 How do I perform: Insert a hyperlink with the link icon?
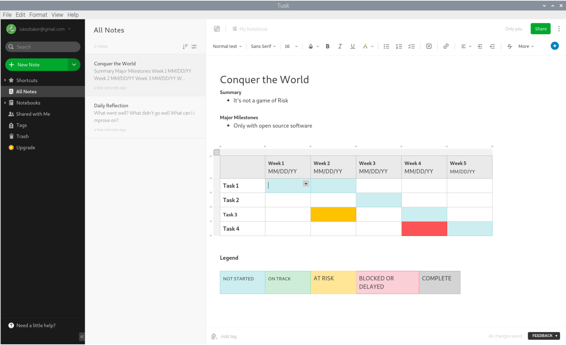(x=446, y=46)
